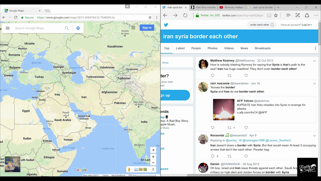Drop the Street View pegman icon

point(129,169)
